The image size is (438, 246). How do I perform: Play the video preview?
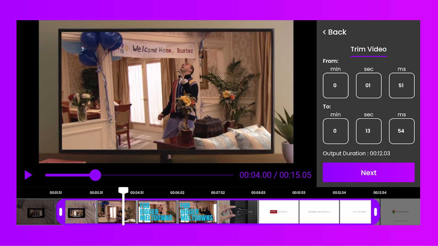(x=28, y=175)
